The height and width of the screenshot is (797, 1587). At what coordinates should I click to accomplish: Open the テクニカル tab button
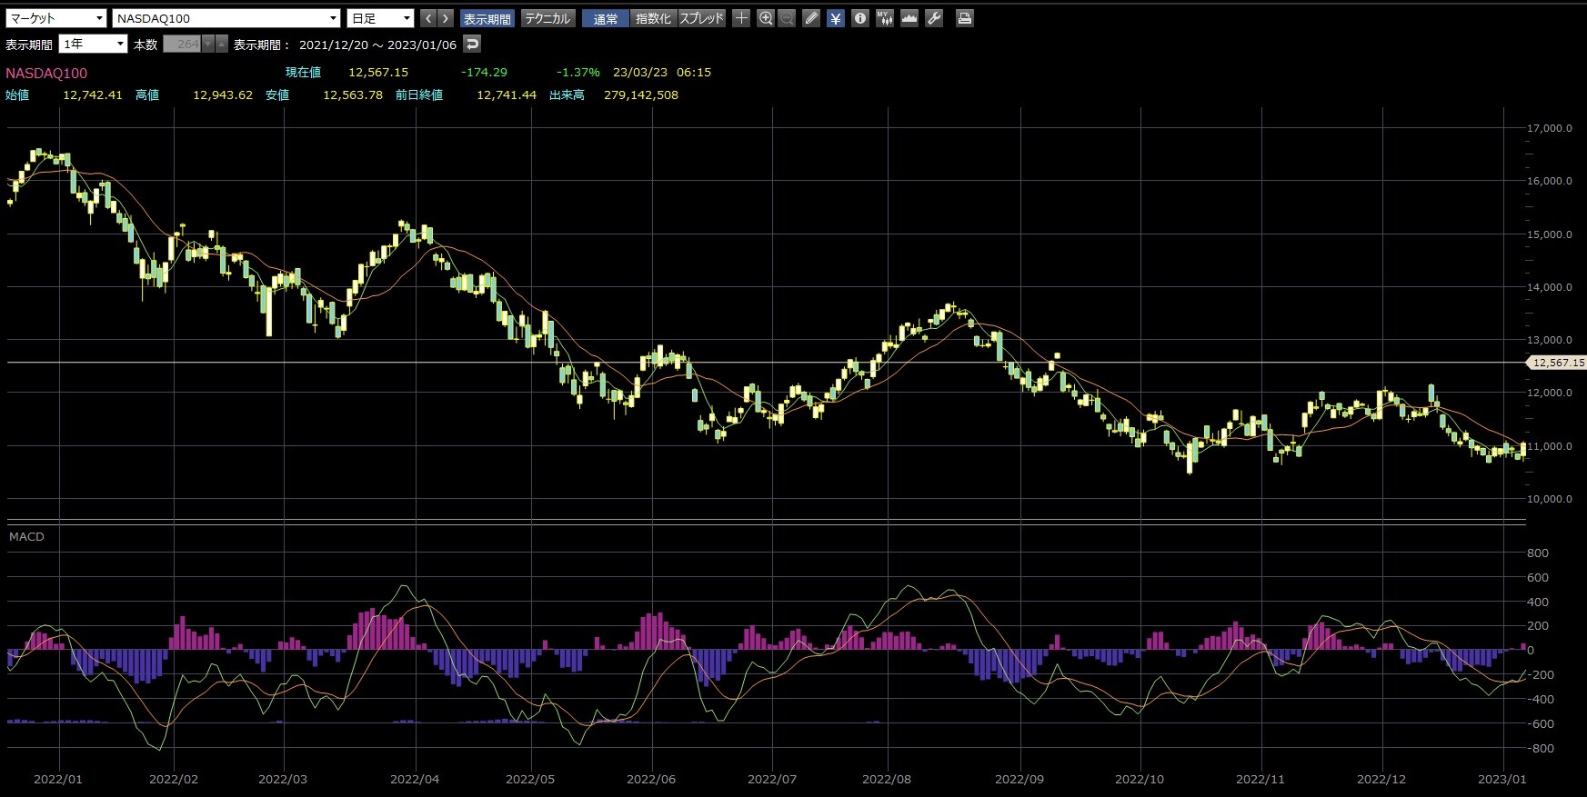coord(548,18)
